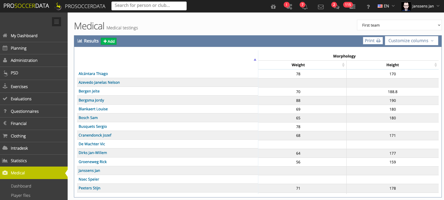Sort by name column triangle
This screenshot has width=444, height=200.
(255, 59)
